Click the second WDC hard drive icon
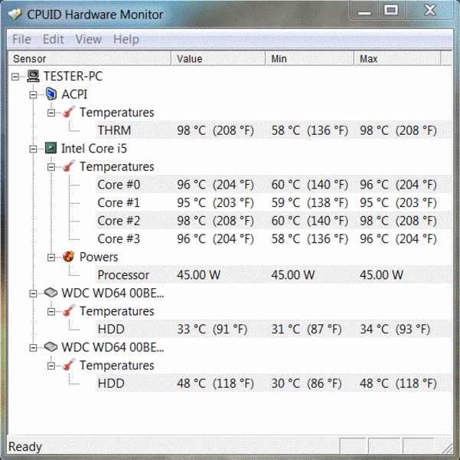Image resolution: width=460 pixels, height=460 pixels. [x=51, y=347]
